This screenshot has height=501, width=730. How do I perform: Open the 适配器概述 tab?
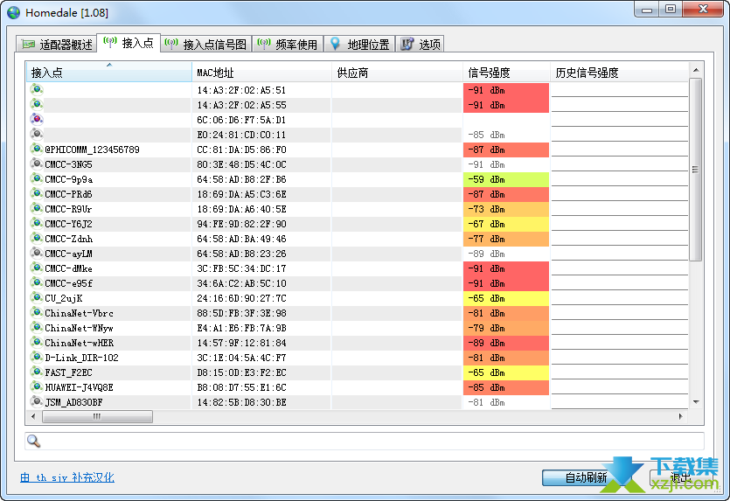(x=56, y=45)
